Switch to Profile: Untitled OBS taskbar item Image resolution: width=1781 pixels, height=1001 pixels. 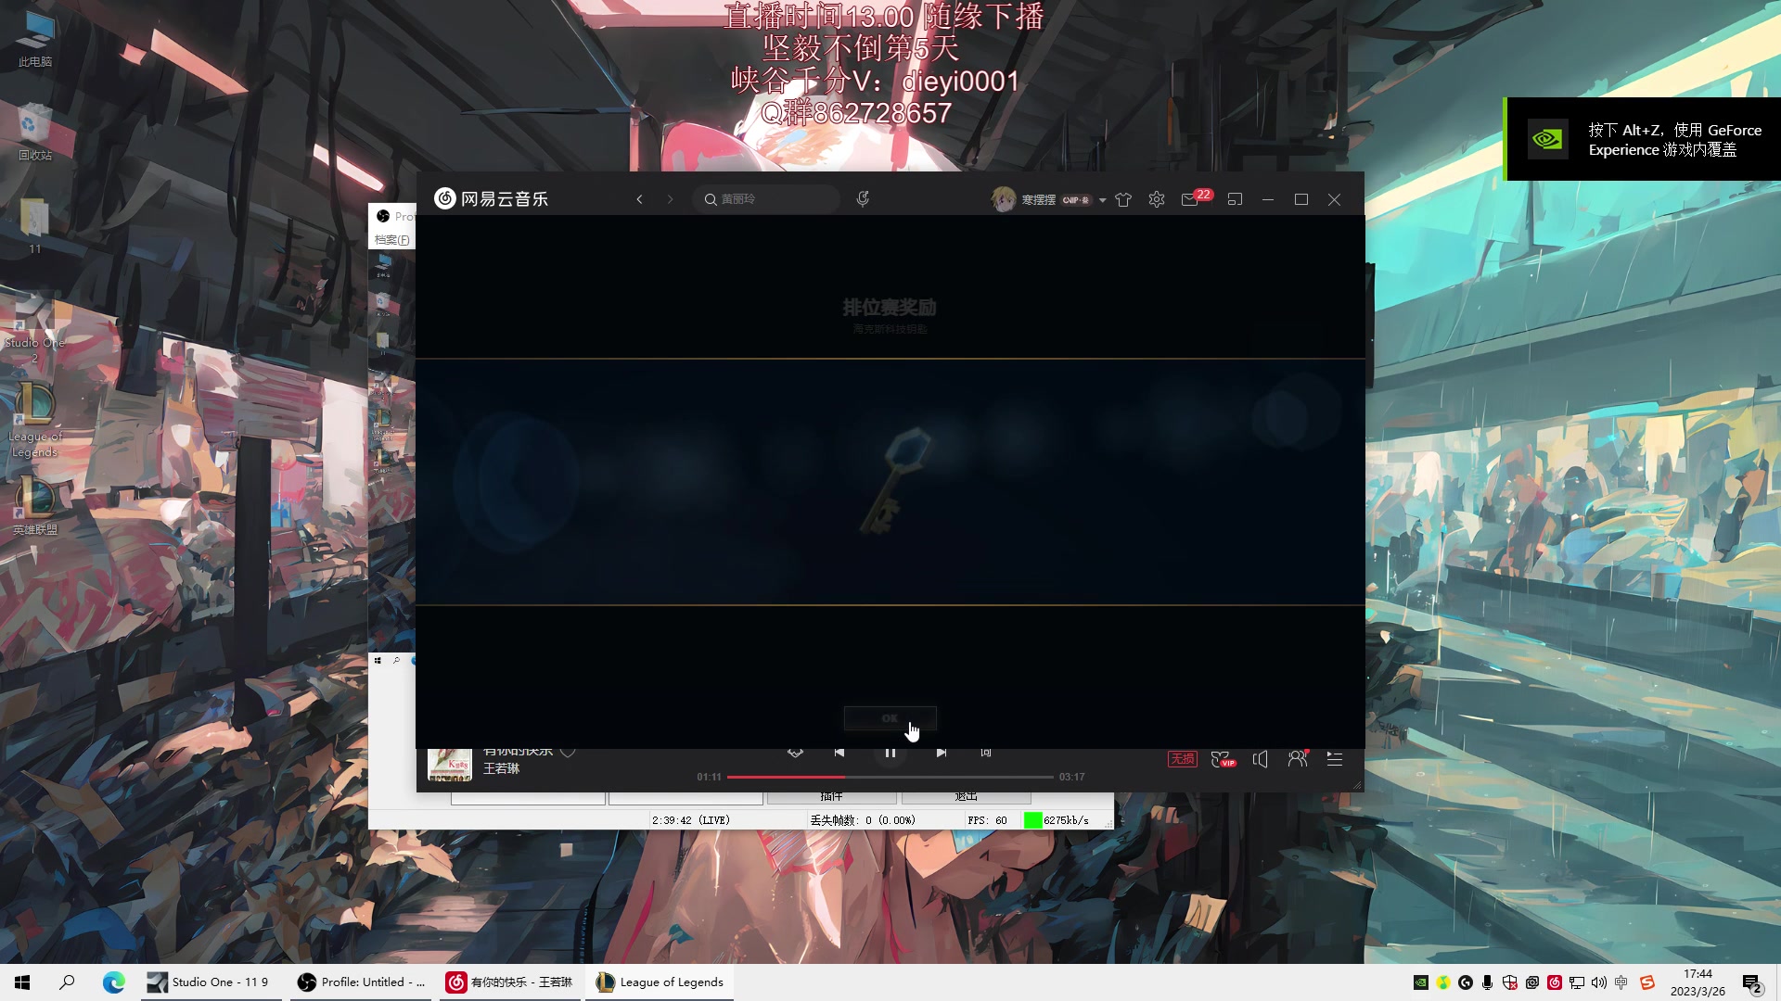point(362,982)
